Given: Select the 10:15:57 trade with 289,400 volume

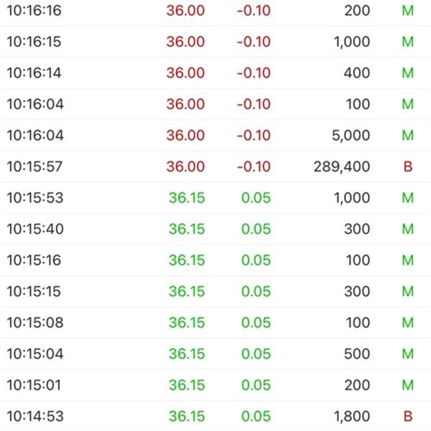Looking at the screenshot, I should point(215,167).
